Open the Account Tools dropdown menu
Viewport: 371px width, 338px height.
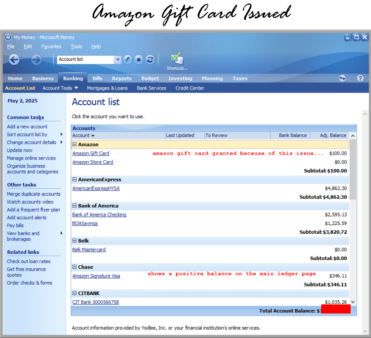[x=60, y=88]
